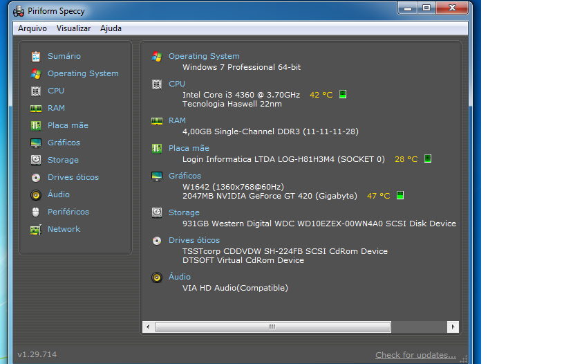This screenshot has height=364, width=564.
Task: Click the disc icon beside Drives óticos heading
Action: pyautogui.click(x=157, y=241)
